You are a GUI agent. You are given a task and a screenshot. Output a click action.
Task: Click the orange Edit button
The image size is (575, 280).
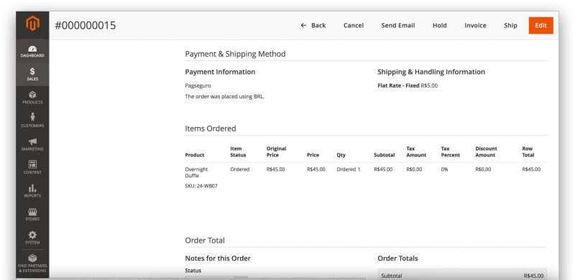[x=541, y=25]
